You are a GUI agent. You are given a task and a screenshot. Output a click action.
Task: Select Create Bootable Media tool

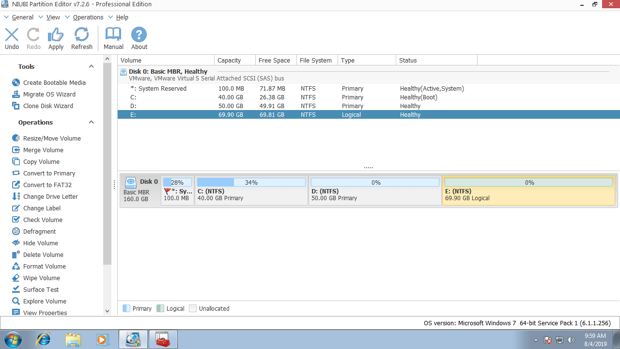[x=54, y=82]
